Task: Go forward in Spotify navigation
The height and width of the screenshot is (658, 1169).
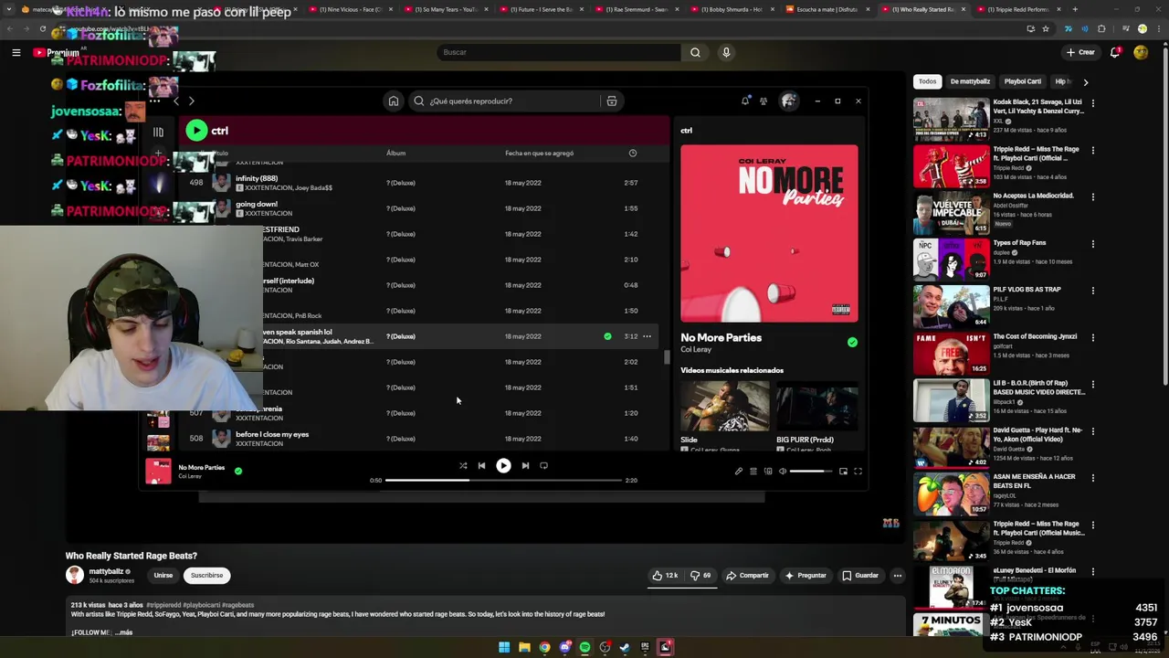Action: pos(191,101)
